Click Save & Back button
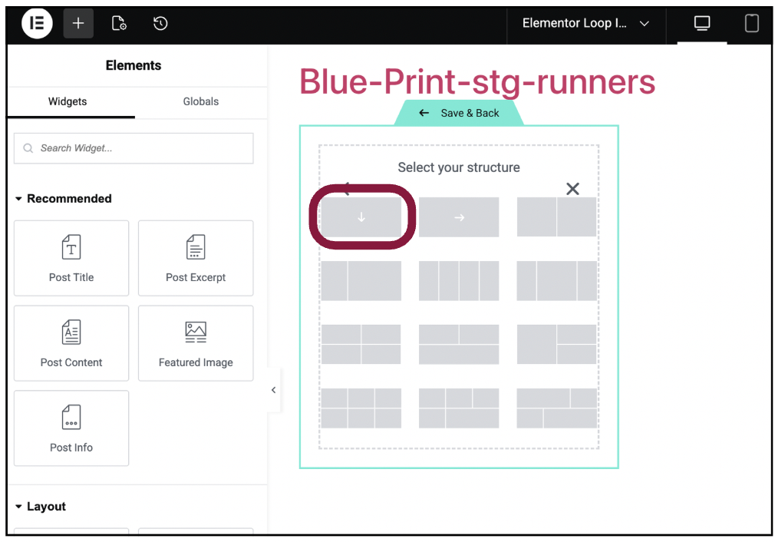The image size is (775, 542). pos(459,113)
